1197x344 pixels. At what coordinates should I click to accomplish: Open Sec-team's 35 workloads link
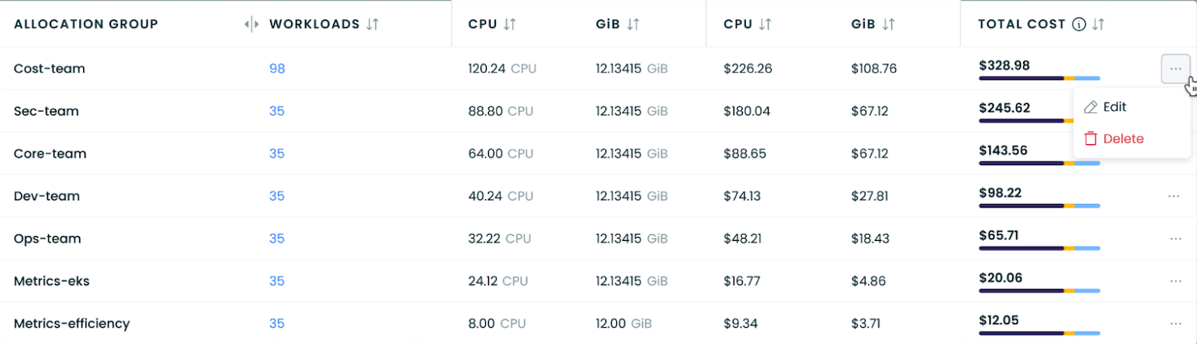click(277, 111)
